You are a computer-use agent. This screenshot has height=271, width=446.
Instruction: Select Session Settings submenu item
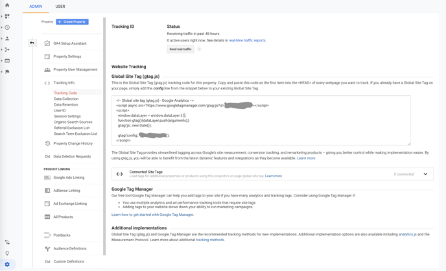(67, 116)
